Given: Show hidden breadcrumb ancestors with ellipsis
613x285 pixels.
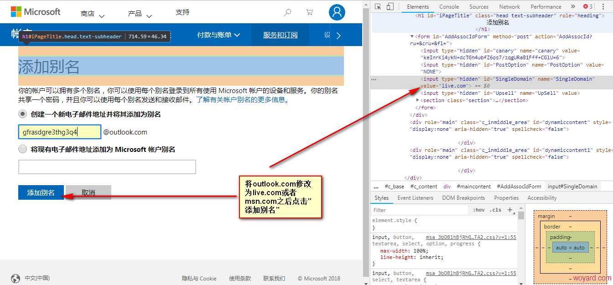Looking at the screenshot, I should (376, 187).
